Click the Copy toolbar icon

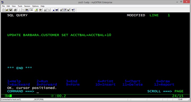click(x=23, y=10)
